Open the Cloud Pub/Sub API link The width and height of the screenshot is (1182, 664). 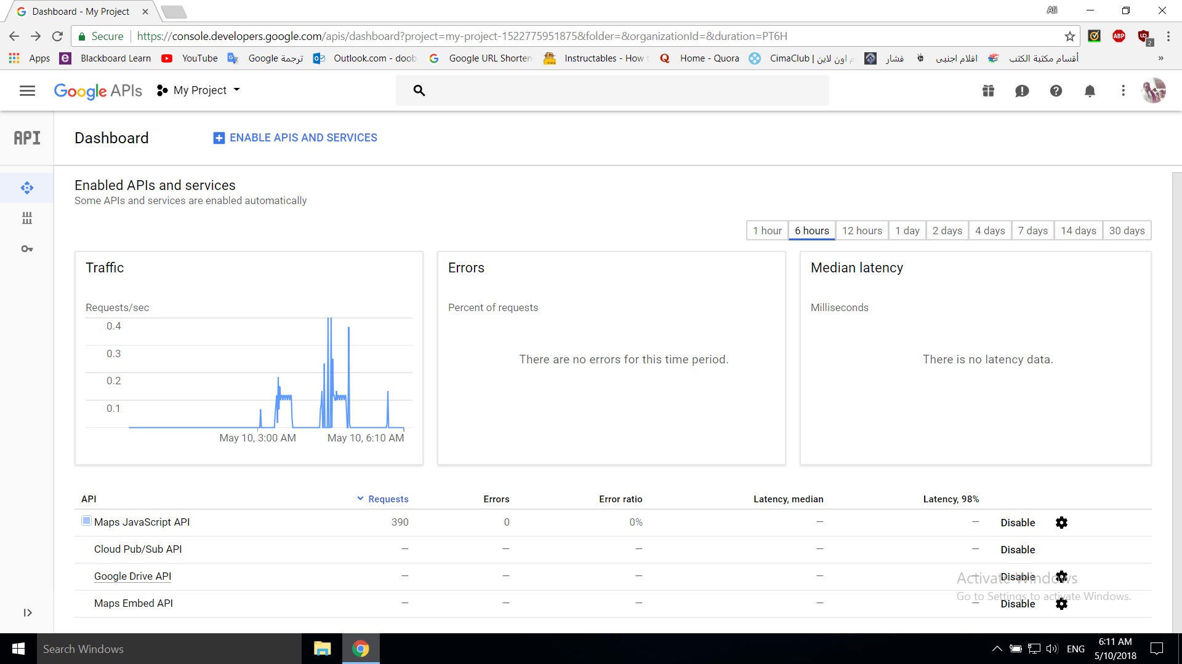pyautogui.click(x=138, y=549)
